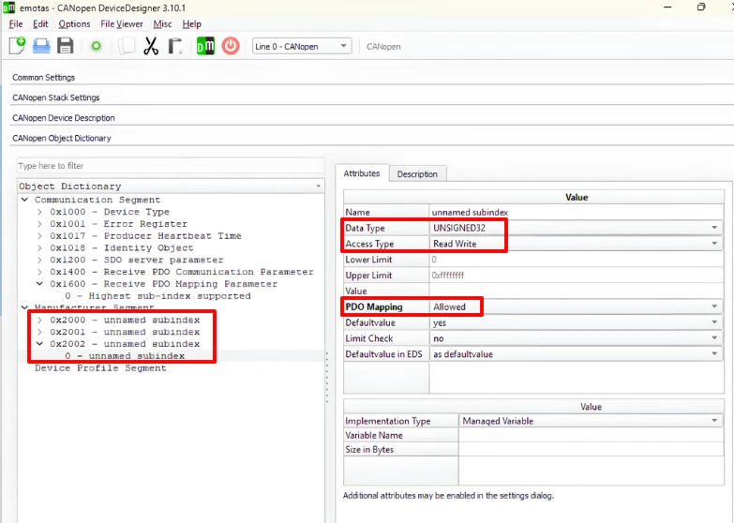Expand the 0x1001 Error Register node
734x523 pixels.
click(x=39, y=224)
